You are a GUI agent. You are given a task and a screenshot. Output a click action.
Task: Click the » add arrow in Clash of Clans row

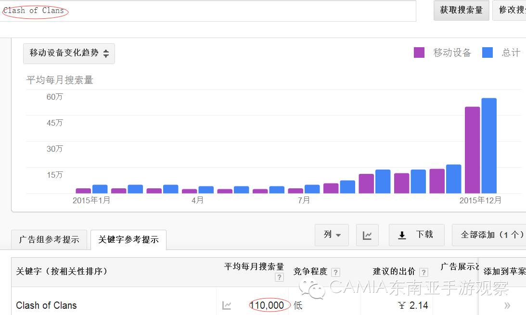pos(507,305)
